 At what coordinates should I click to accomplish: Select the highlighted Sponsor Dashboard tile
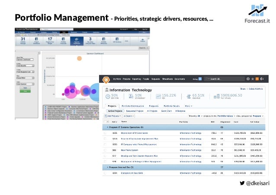click(77, 41)
